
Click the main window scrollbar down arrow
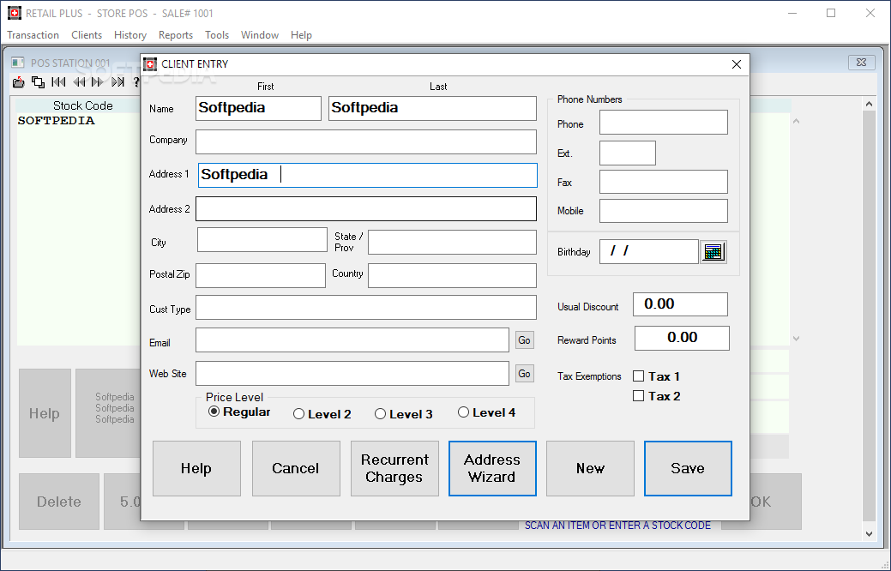(869, 533)
